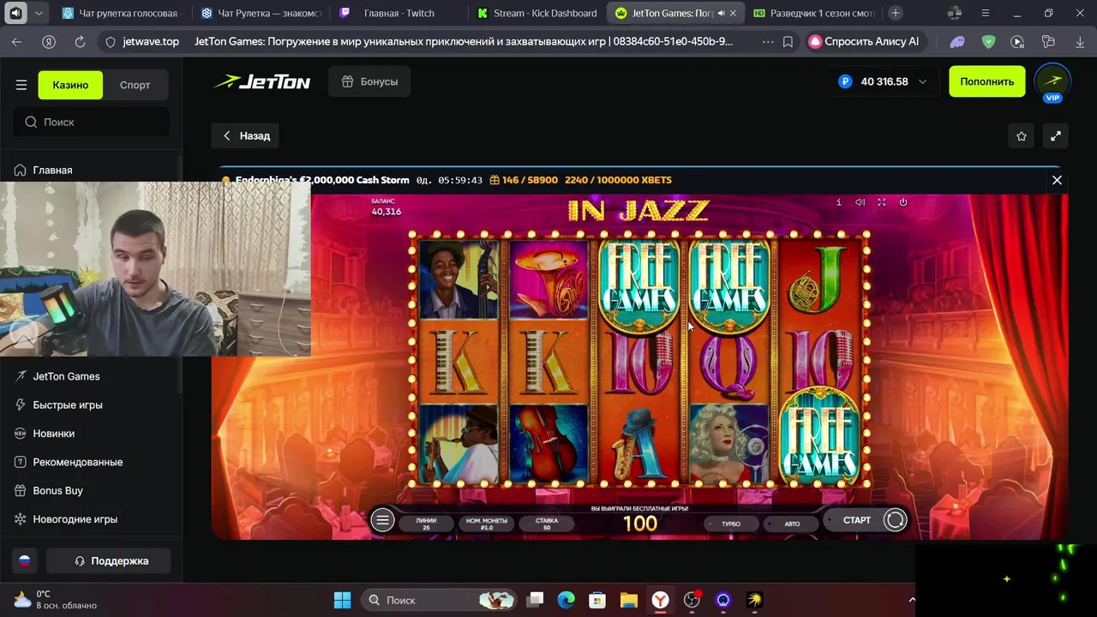The height and width of the screenshot is (617, 1097).
Task: Open File Explorer from taskbar
Action: pyautogui.click(x=629, y=600)
